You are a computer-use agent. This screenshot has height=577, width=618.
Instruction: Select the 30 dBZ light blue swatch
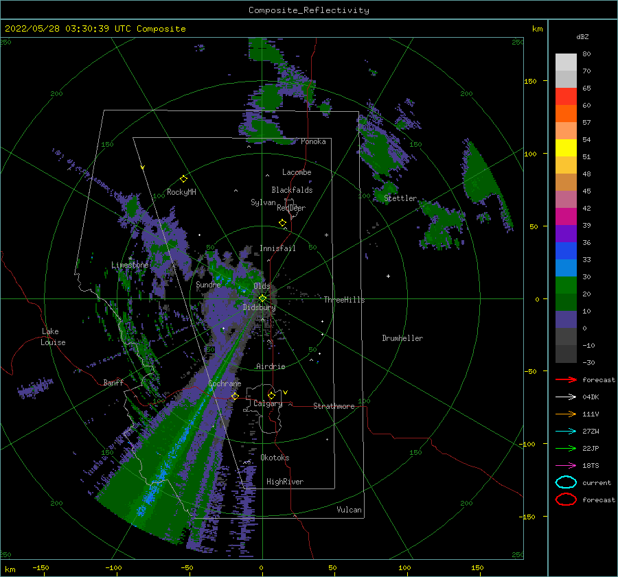(x=566, y=268)
